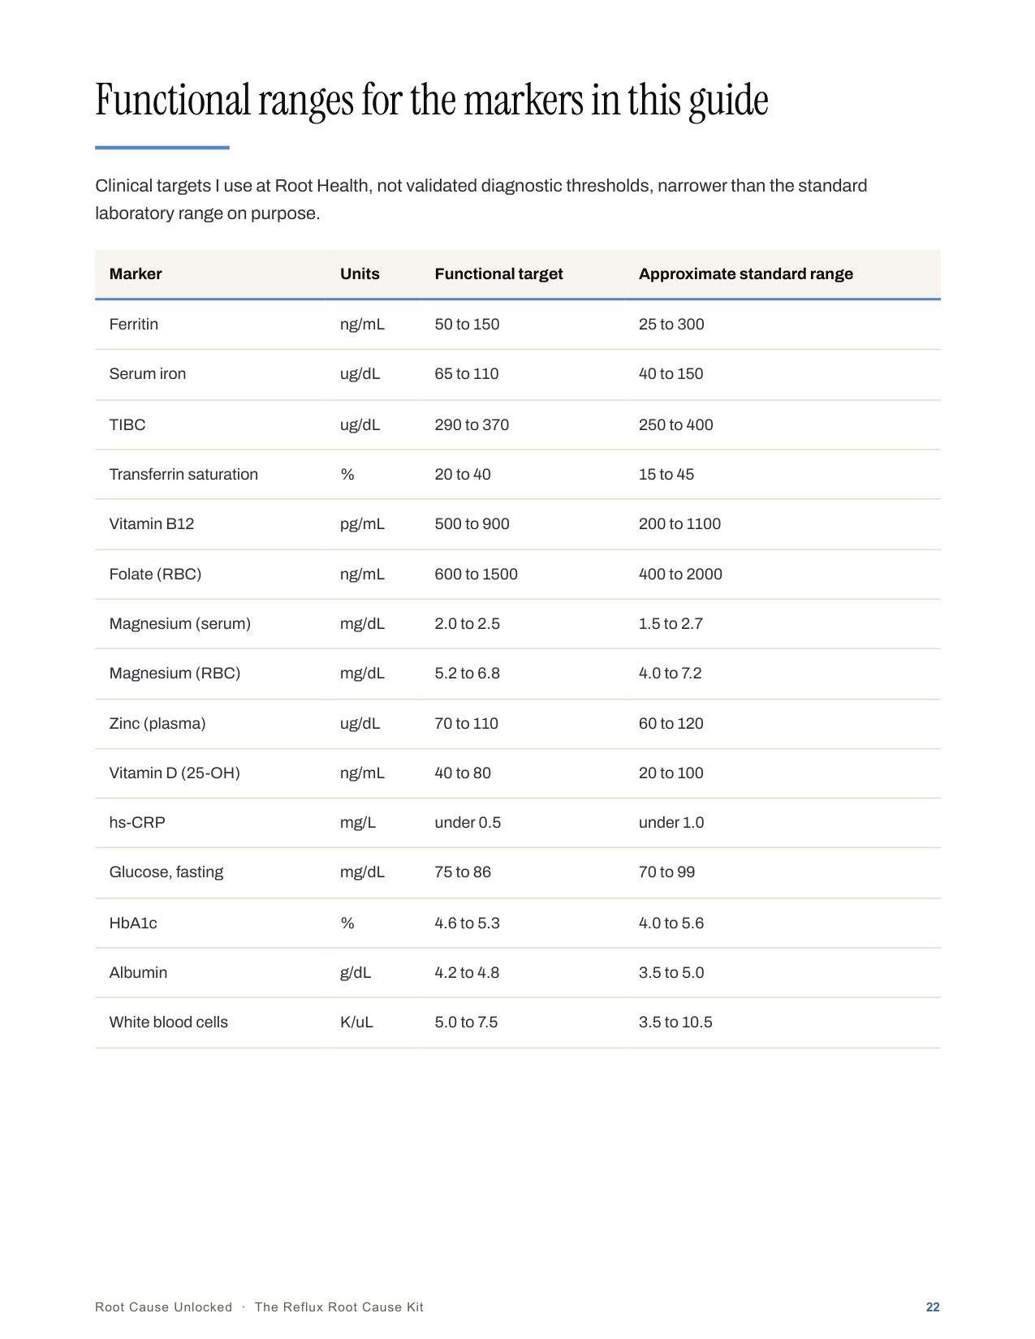Select the Ferritin row label
This screenshot has height=1339, width=1035.
pyautogui.click(x=134, y=325)
